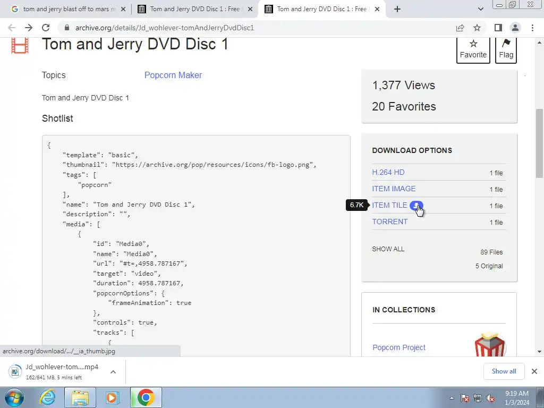
Task: Flag this item
Action: pyautogui.click(x=506, y=50)
